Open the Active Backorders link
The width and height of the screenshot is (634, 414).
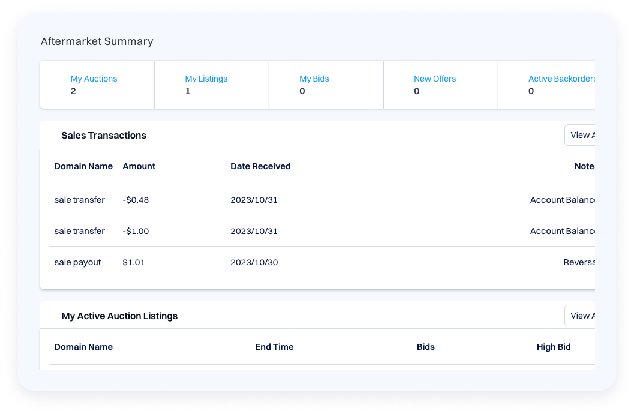click(x=561, y=79)
